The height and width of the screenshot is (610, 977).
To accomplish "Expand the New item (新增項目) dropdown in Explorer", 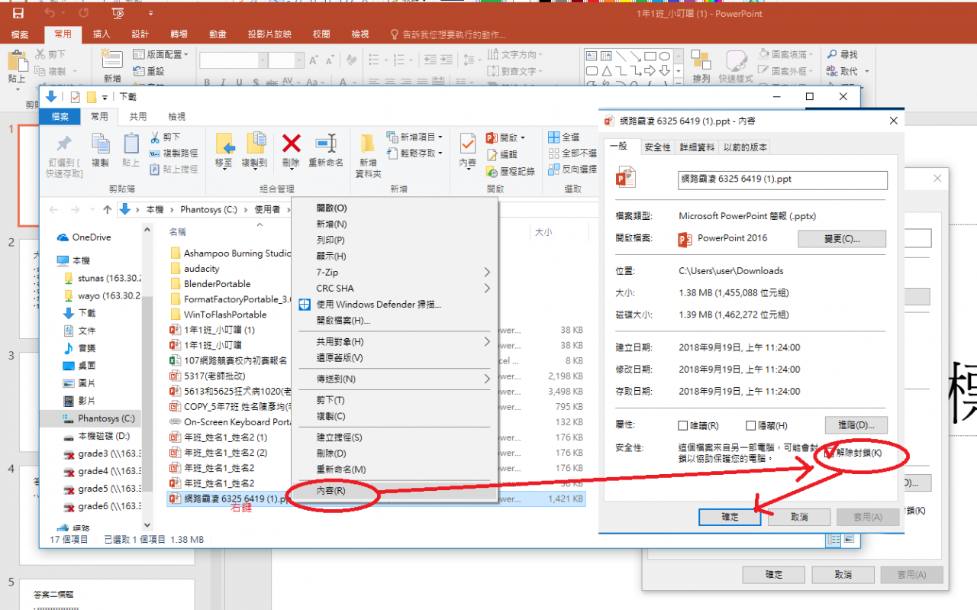I will 414,137.
